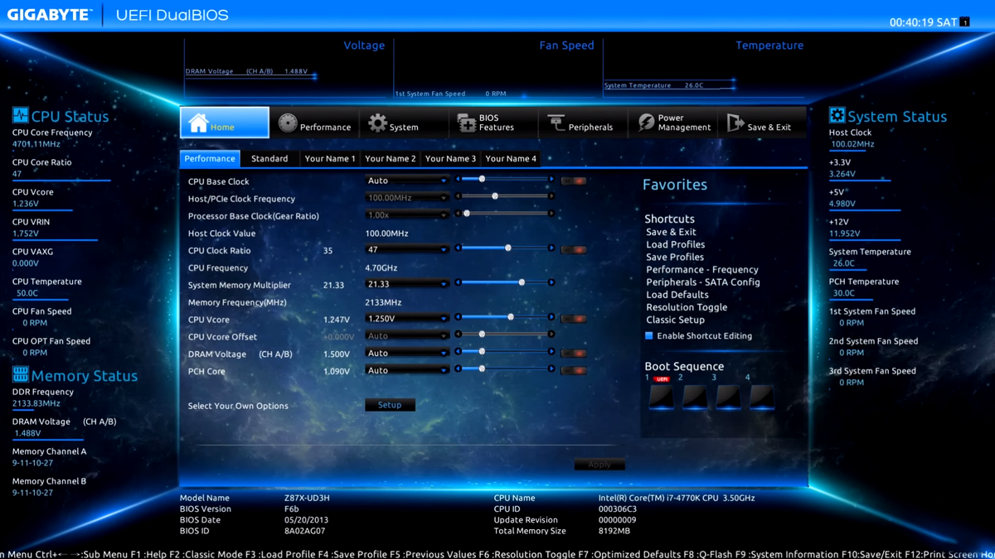Toggle the red switch for CPU Clock Ratio
This screenshot has width=995, height=559.
573,249
